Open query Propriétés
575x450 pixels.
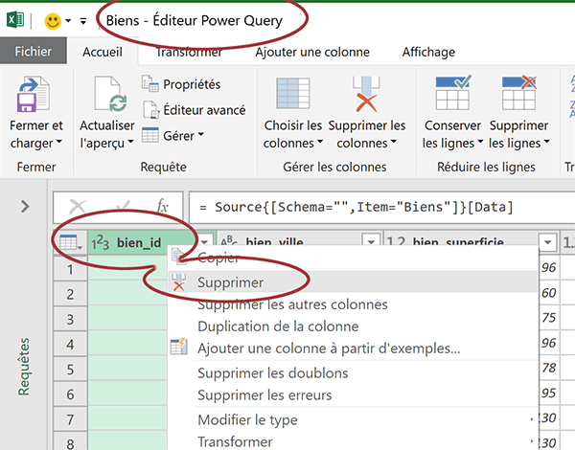coord(192,84)
